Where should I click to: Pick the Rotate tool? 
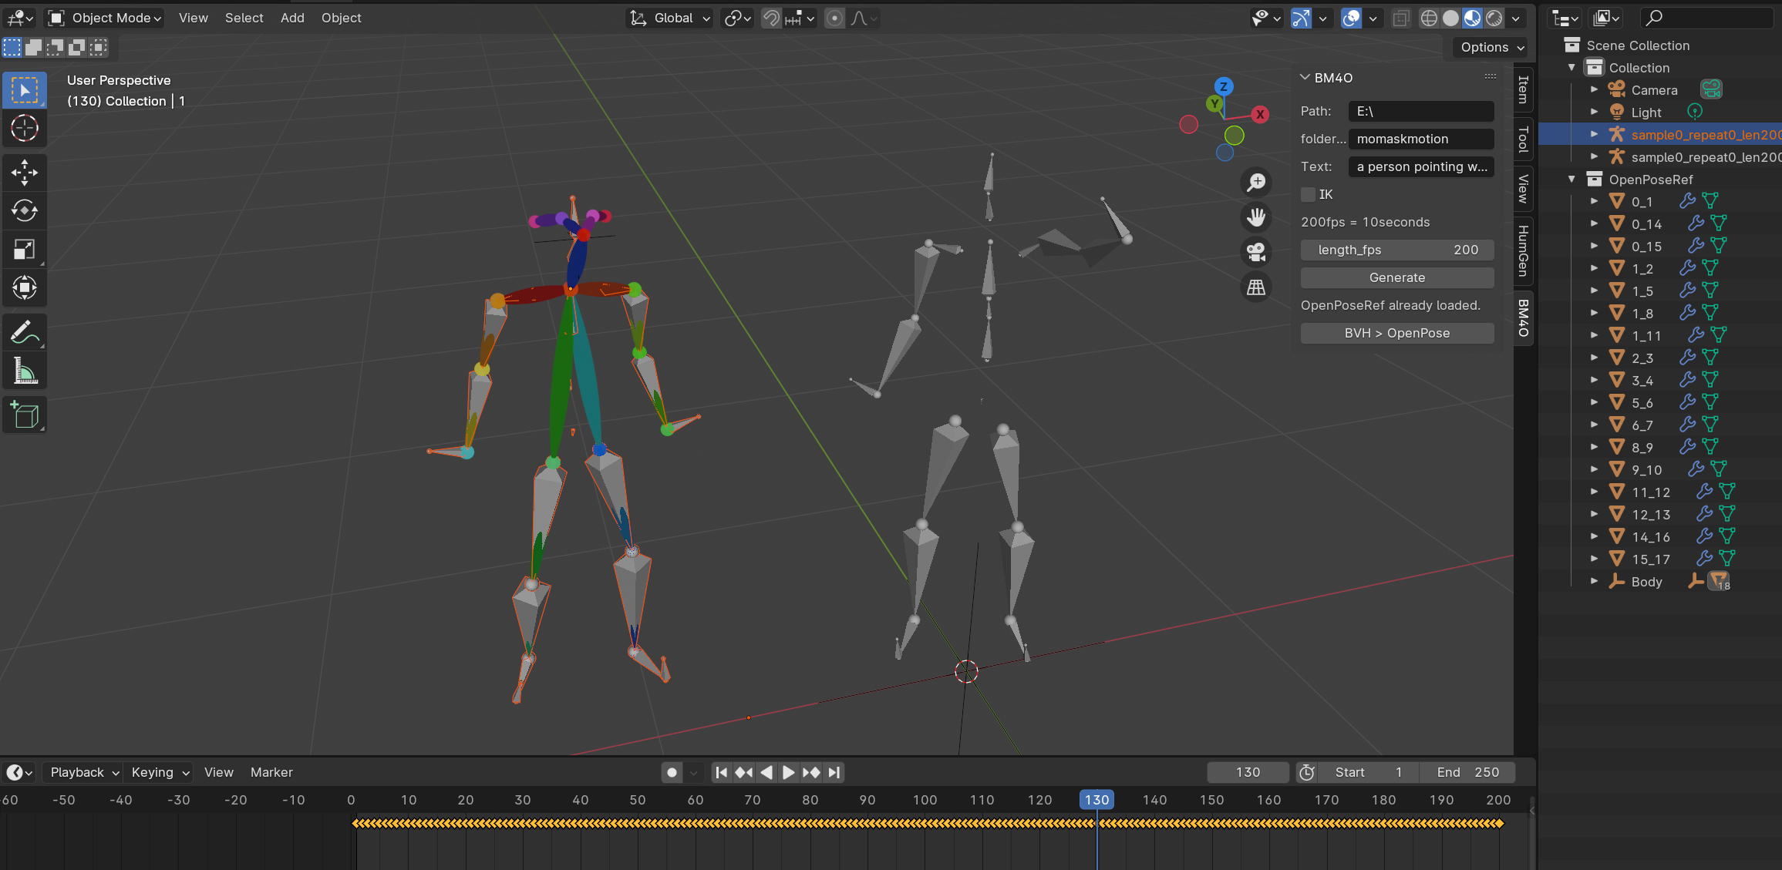click(25, 211)
